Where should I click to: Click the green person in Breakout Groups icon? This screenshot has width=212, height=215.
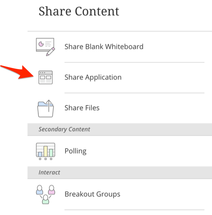[45, 199]
